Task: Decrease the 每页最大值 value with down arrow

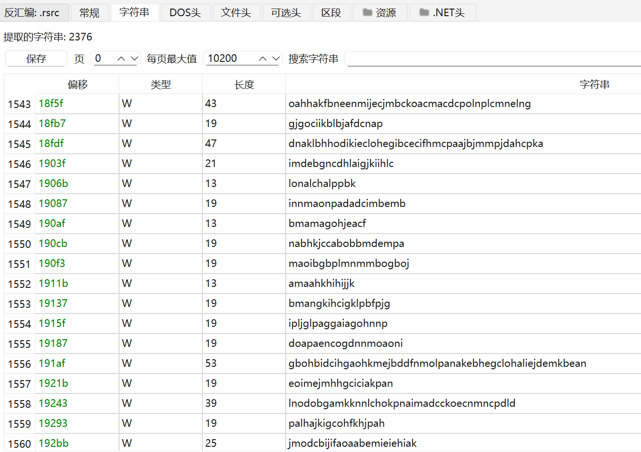Action: (x=276, y=59)
